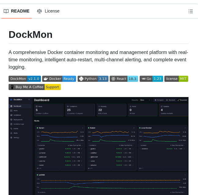
Task: Select the Compact view button
Action: tap(159, 100)
